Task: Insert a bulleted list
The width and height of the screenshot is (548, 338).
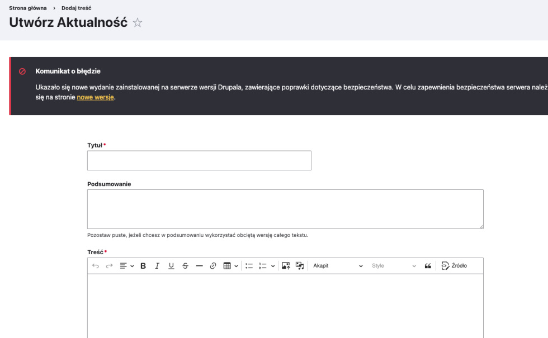Action: 249,266
